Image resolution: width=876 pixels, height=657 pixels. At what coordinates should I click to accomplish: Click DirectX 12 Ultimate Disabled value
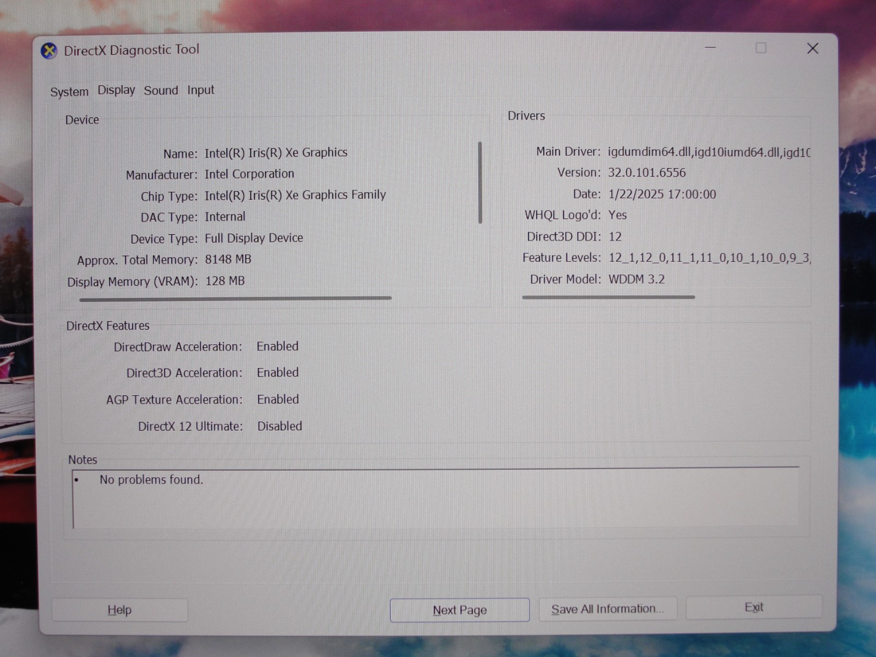pyautogui.click(x=280, y=426)
